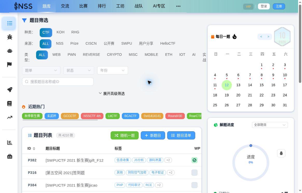
Task: Open the AI专区 nav tab
Action: click(x=159, y=6)
